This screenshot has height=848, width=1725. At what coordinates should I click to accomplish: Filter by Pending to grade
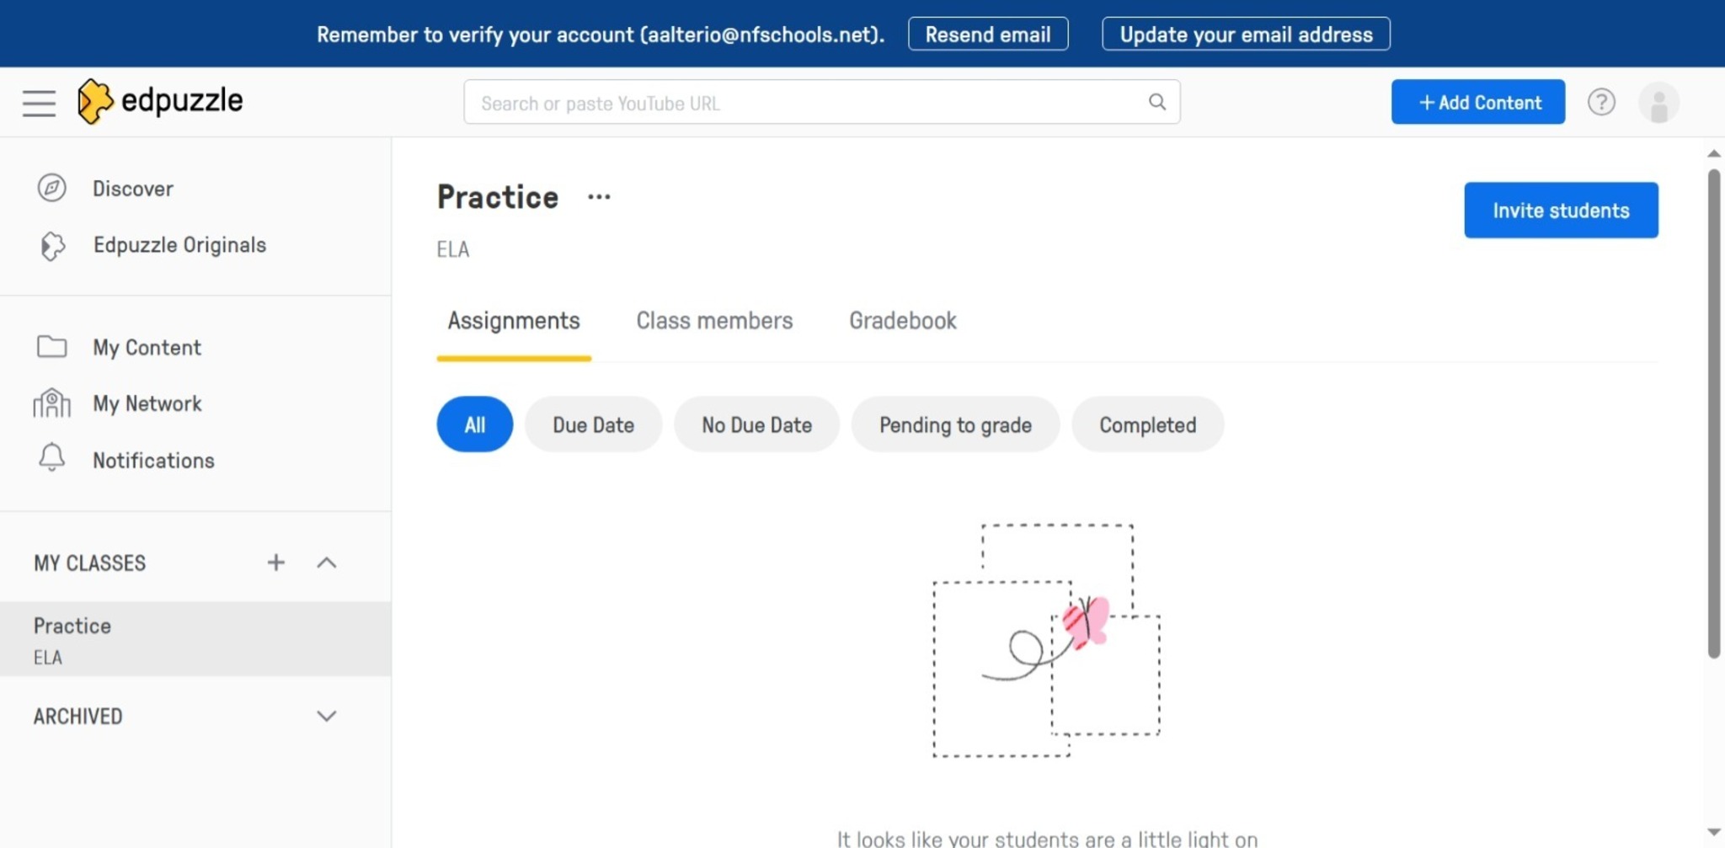pyautogui.click(x=955, y=424)
